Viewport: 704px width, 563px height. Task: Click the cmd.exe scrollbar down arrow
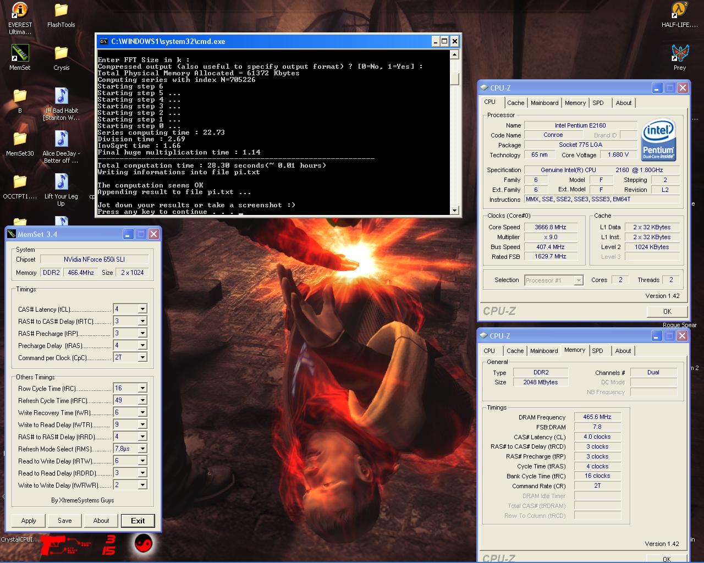coord(454,210)
